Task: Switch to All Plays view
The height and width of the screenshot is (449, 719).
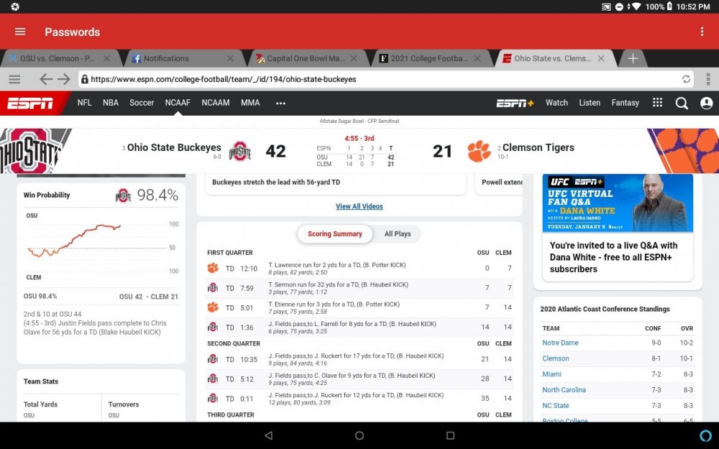Action: [398, 233]
